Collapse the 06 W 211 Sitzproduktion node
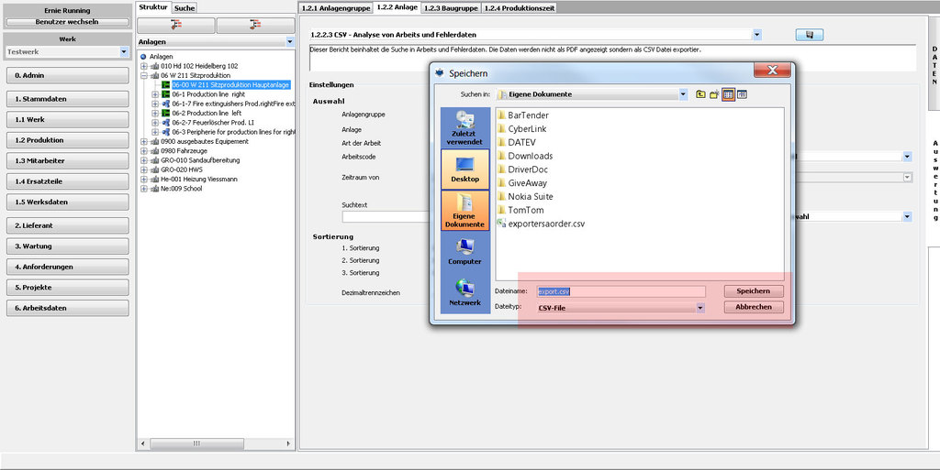 point(143,76)
